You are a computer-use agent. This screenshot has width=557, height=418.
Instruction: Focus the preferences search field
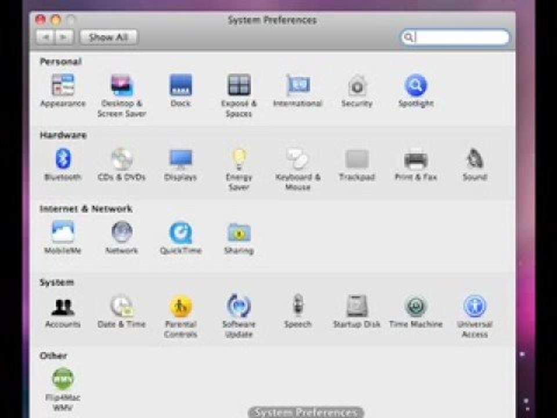455,37
